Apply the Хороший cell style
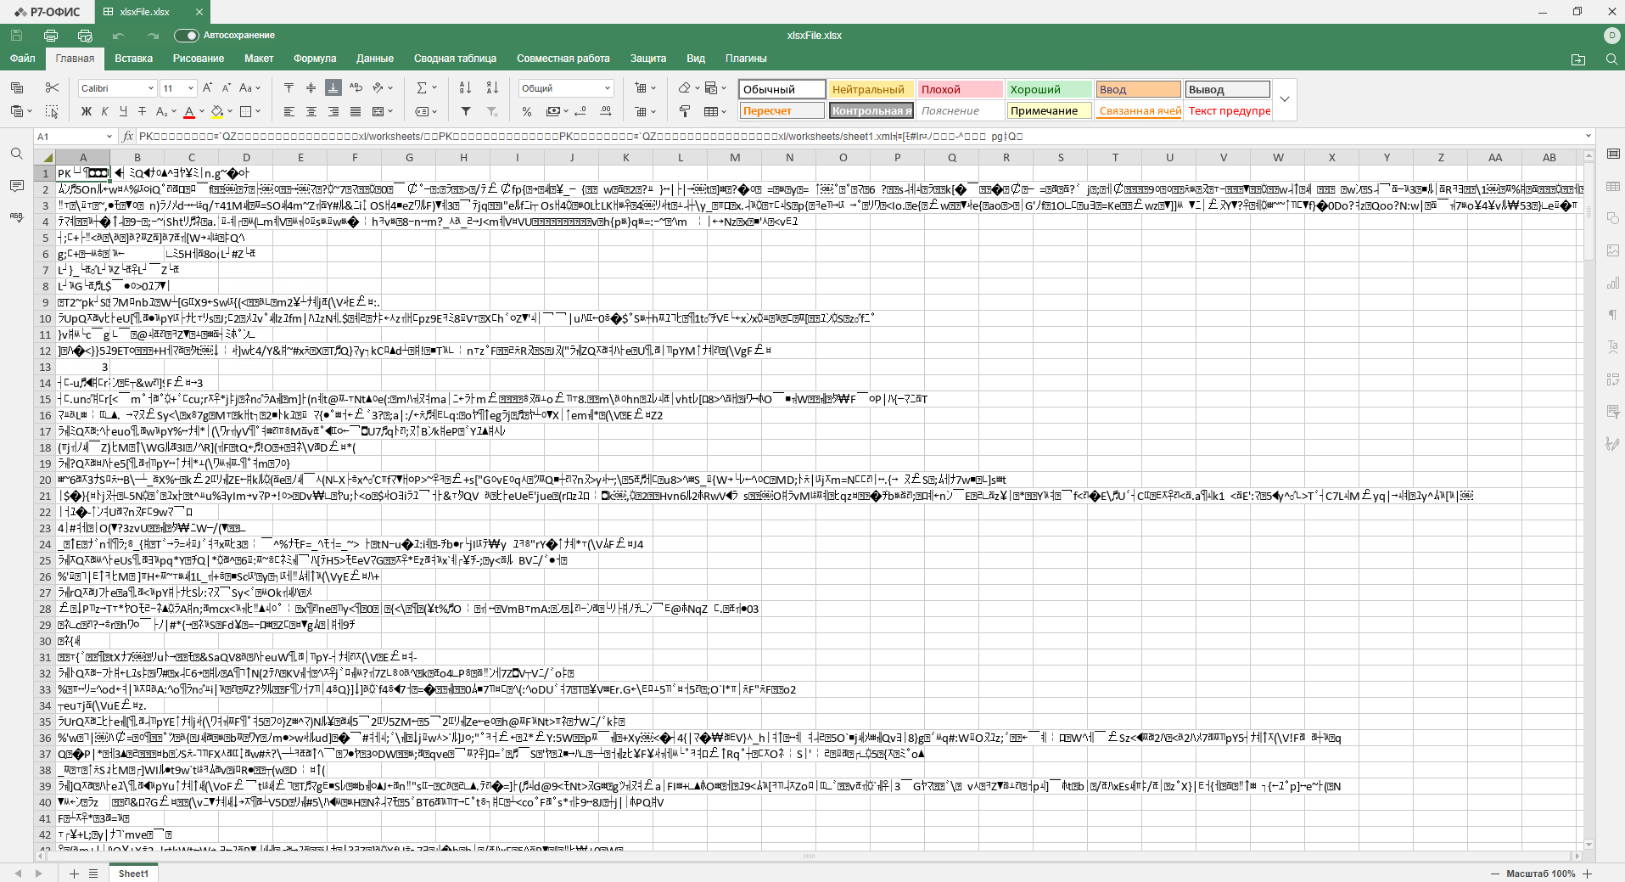The image size is (1625, 882). (1048, 89)
